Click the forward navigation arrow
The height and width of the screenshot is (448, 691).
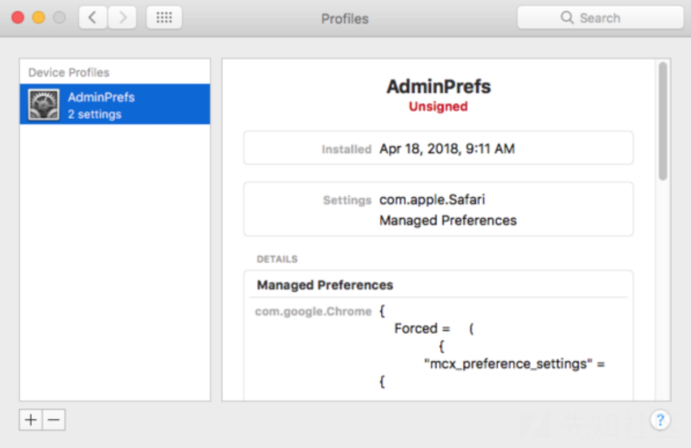click(x=122, y=17)
